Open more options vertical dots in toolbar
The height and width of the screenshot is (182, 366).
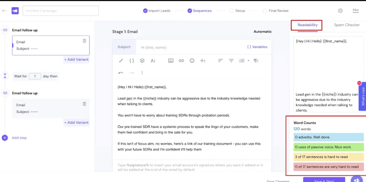pyautogui.click(x=142, y=73)
